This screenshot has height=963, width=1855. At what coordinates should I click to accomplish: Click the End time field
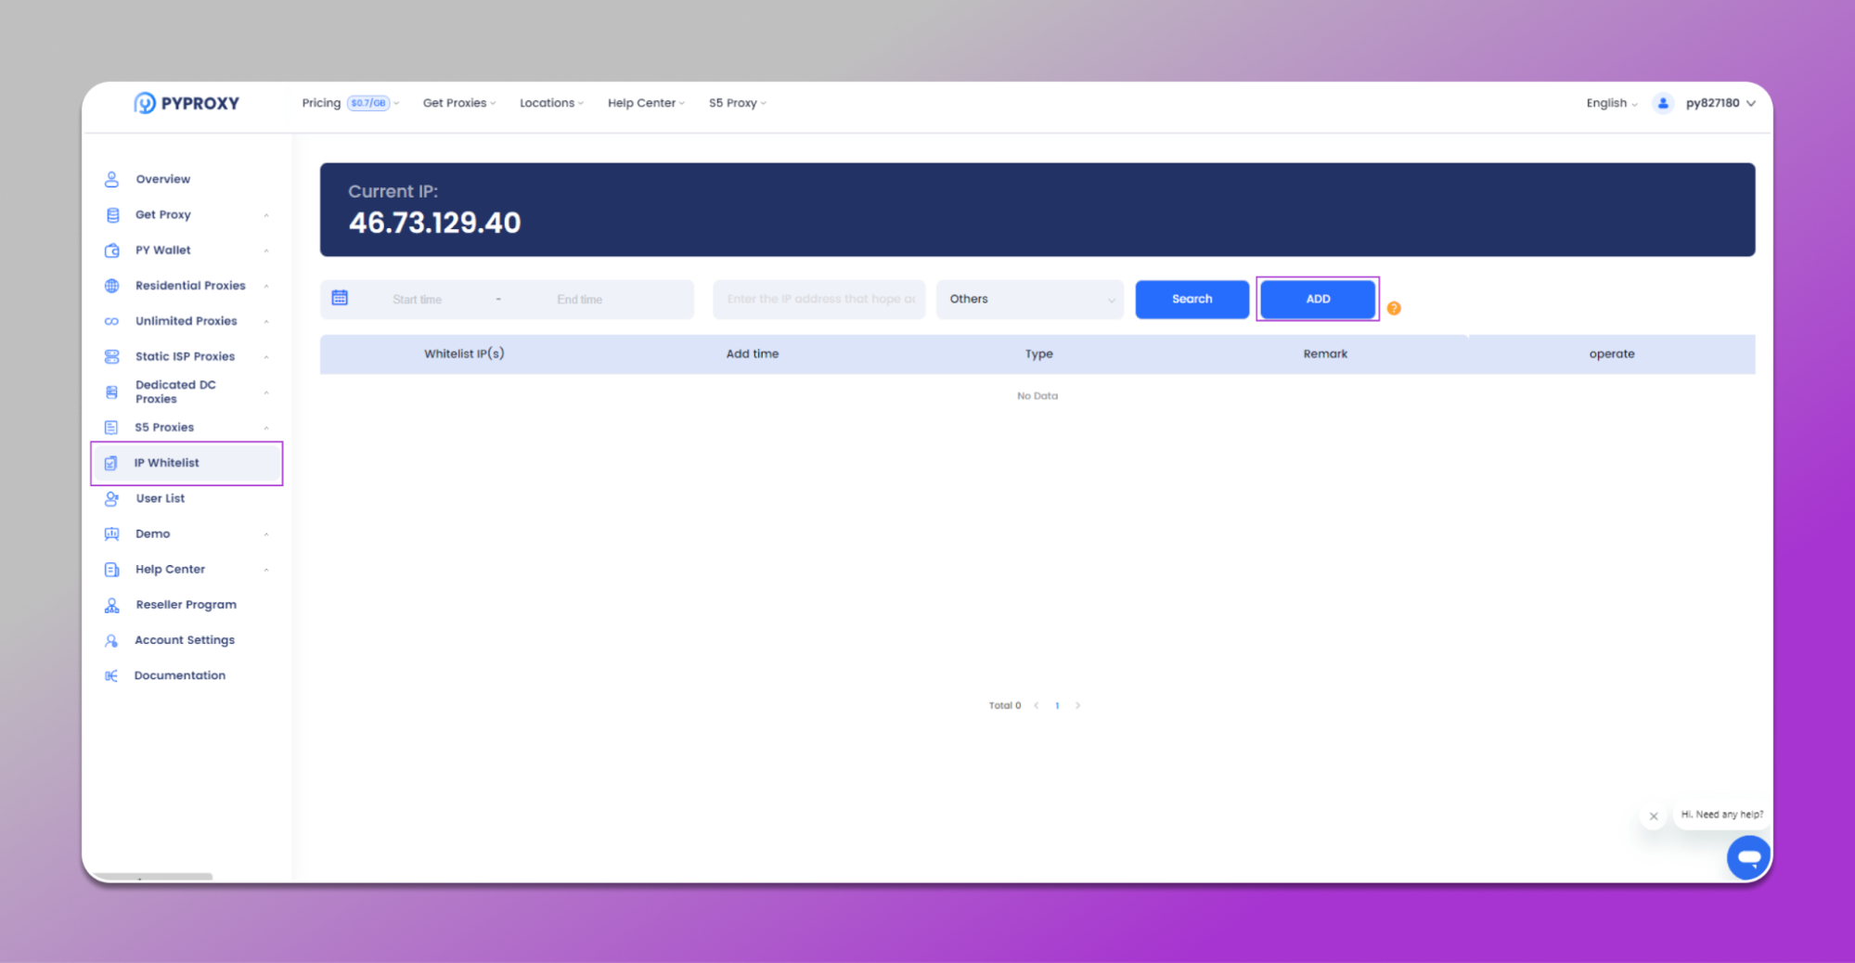(x=580, y=300)
